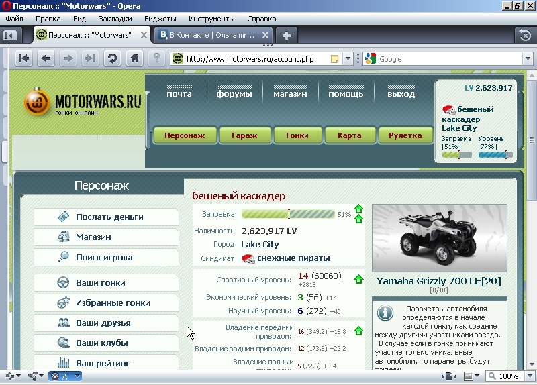Expand the address bar history dropdown
This screenshot has width=537, height=385.
pos(348,59)
